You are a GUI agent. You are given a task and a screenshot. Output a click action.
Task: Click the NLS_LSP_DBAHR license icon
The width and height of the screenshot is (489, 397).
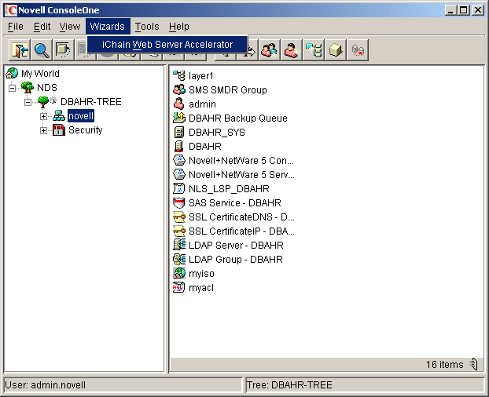tap(179, 188)
